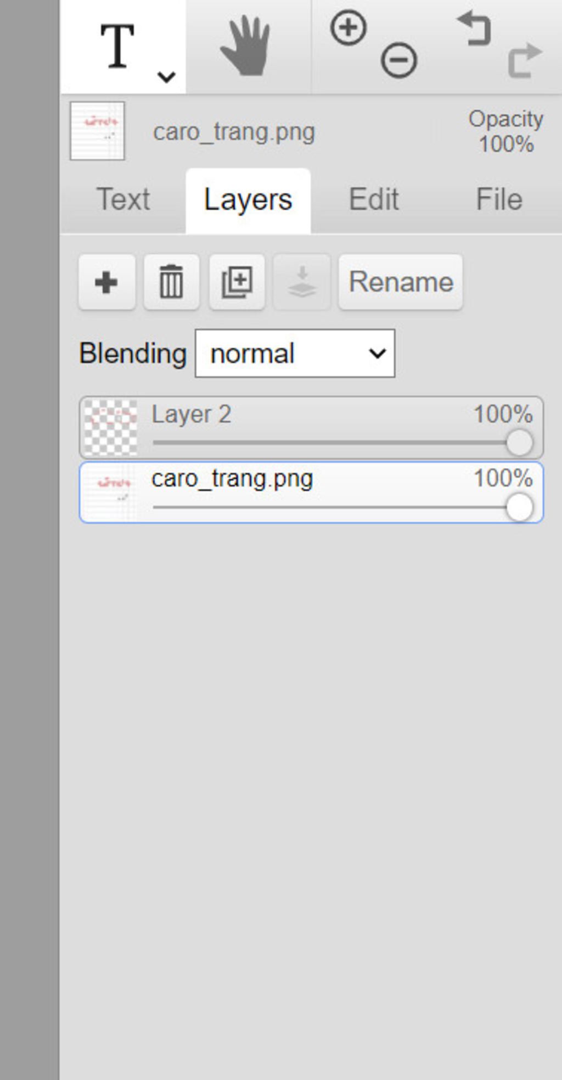Switch to the Text tab
This screenshot has height=1080, width=562.
[x=123, y=199]
